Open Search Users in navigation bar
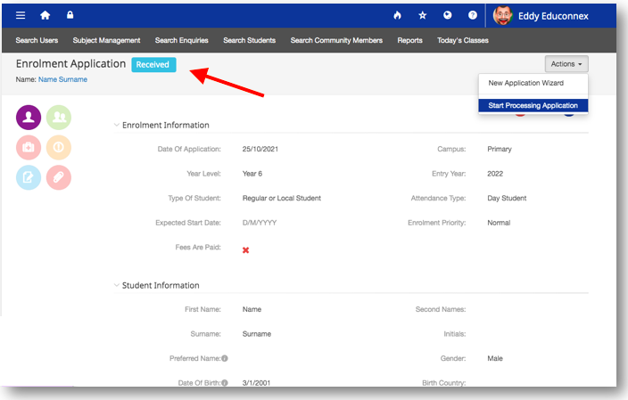 [37, 40]
